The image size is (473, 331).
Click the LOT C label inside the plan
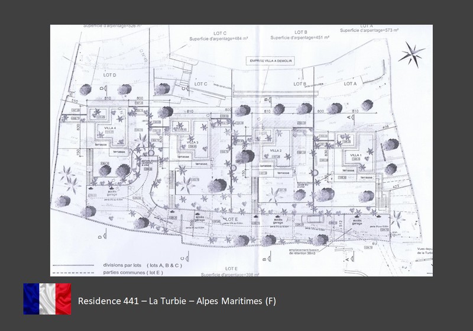[202, 83]
